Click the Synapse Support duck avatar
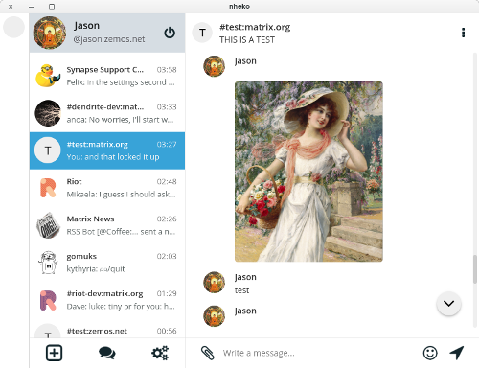This screenshot has height=368, width=479. [48, 76]
